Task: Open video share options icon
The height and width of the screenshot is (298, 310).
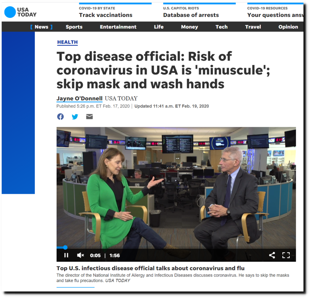Action: click(272, 255)
